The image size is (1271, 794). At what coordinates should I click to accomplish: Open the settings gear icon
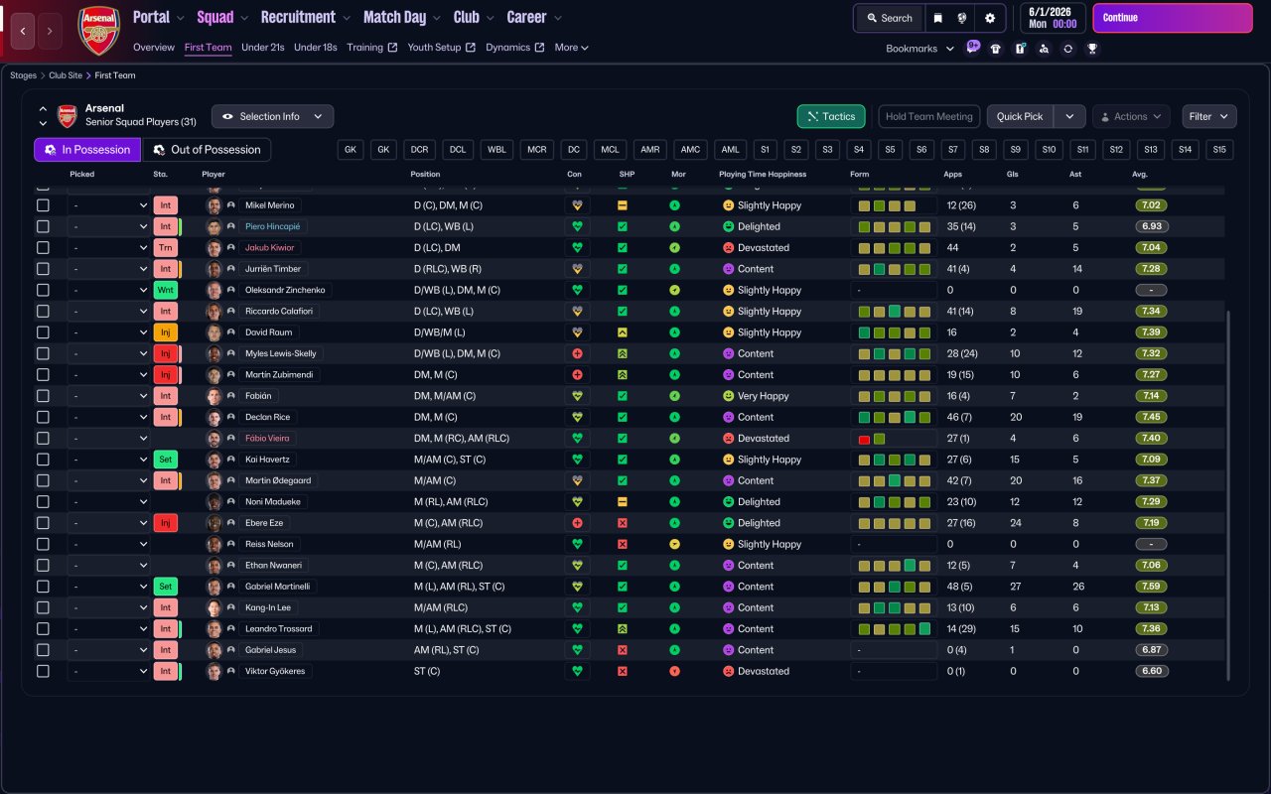pyautogui.click(x=989, y=18)
